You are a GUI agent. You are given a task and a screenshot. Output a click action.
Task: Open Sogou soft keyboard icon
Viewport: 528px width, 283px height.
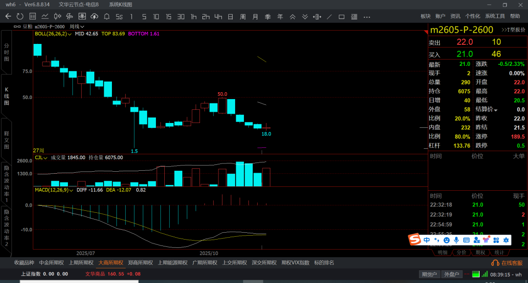click(466, 240)
